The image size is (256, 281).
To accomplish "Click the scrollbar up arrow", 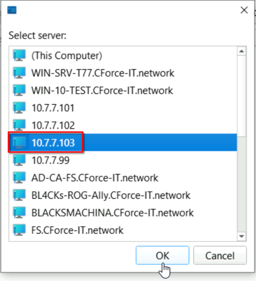I will (x=241, y=51).
